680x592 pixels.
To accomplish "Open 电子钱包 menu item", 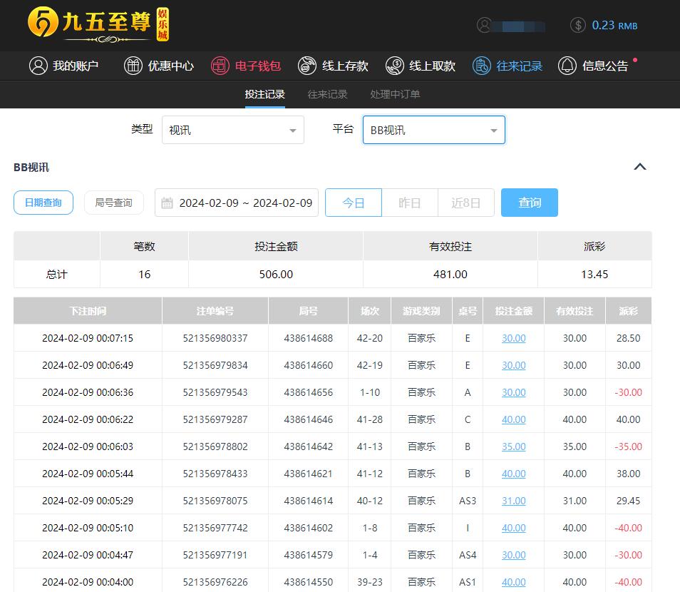I will (246, 66).
